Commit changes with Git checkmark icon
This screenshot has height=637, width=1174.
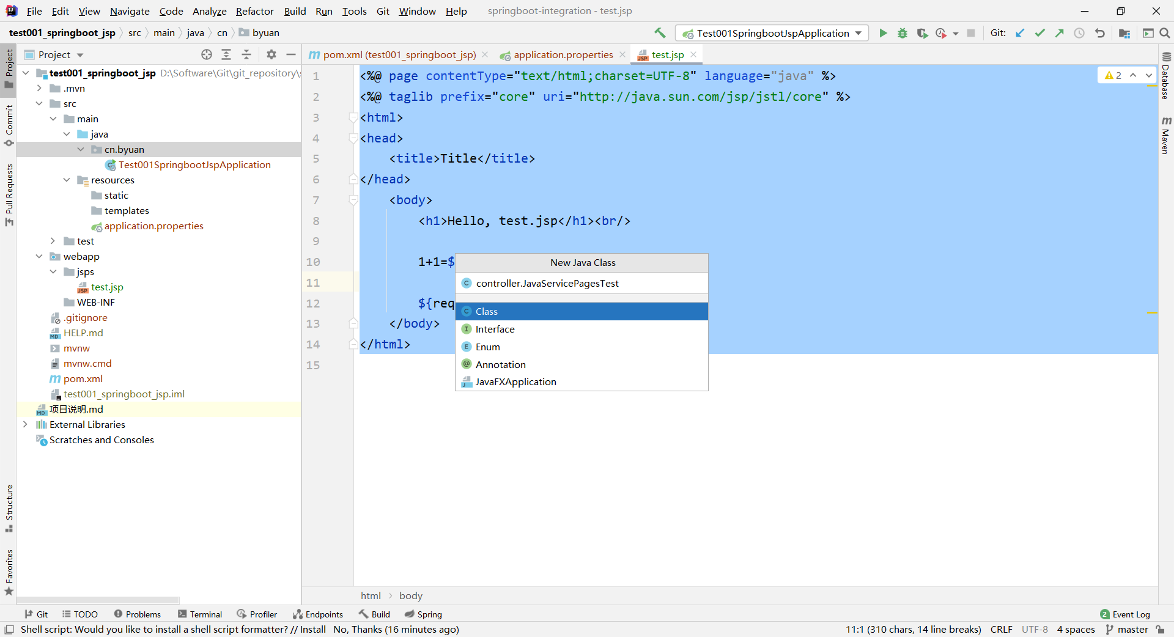(x=1039, y=33)
